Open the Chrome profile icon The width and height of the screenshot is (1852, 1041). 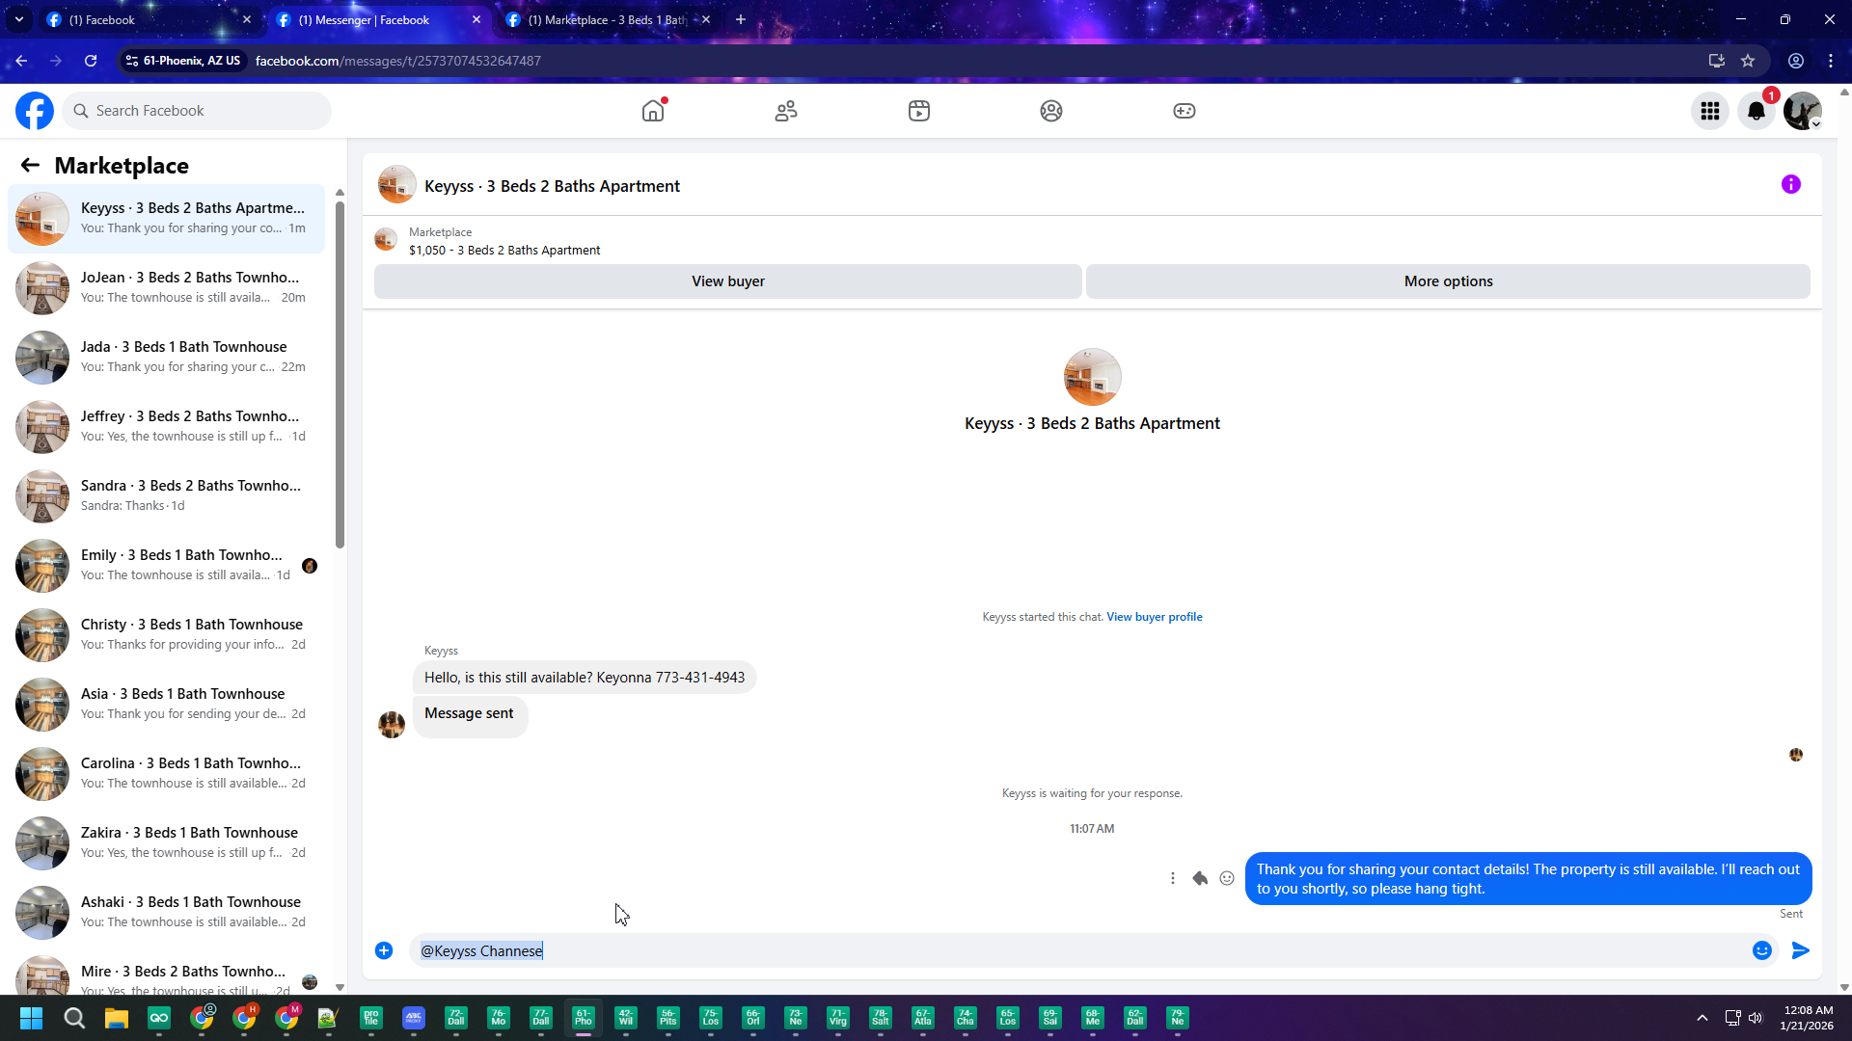(1796, 61)
